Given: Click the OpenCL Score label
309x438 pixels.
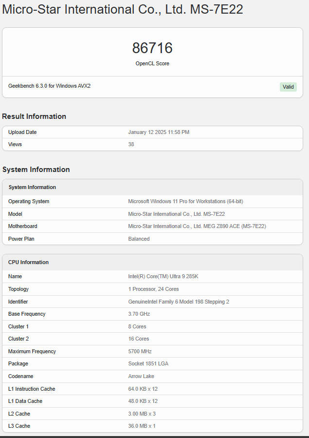Looking at the screenshot, I should (x=152, y=63).
